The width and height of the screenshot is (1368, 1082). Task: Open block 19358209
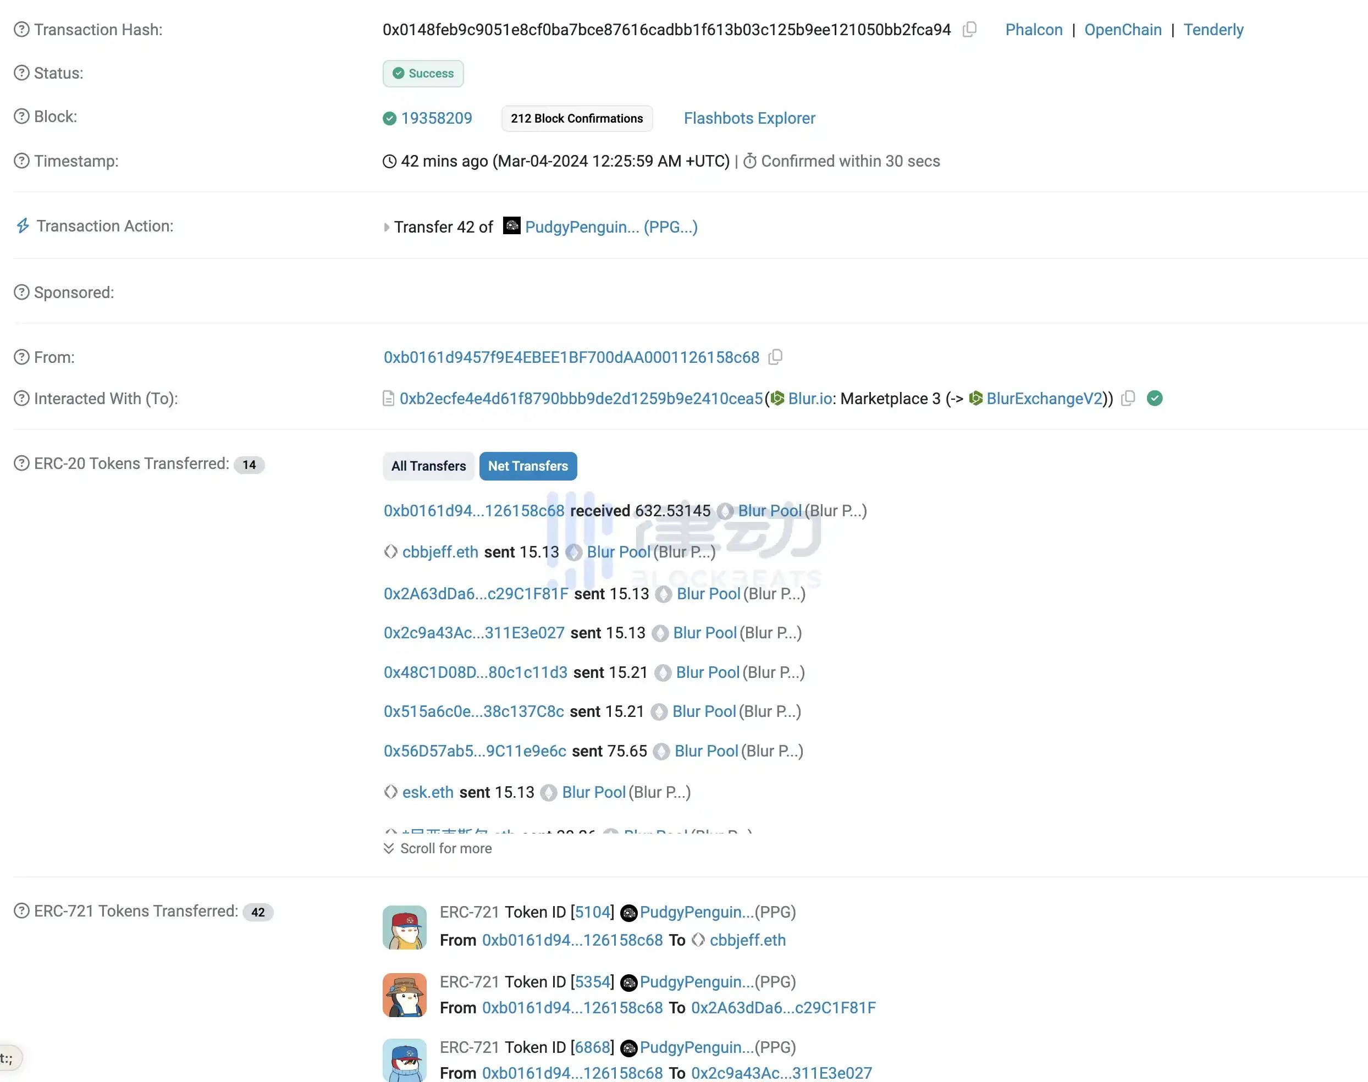coord(436,118)
